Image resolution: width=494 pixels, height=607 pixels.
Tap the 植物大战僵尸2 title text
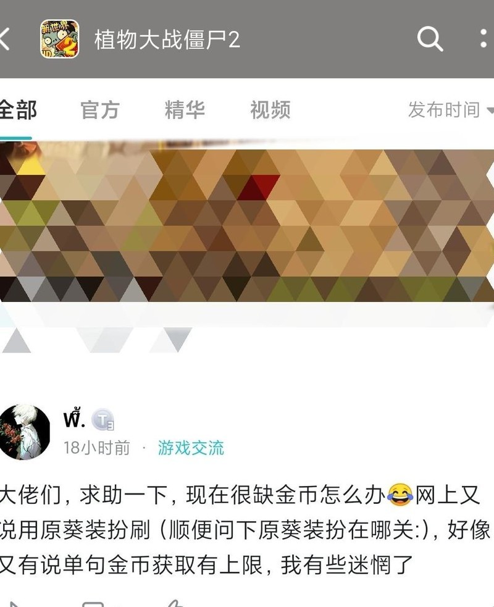coord(167,40)
